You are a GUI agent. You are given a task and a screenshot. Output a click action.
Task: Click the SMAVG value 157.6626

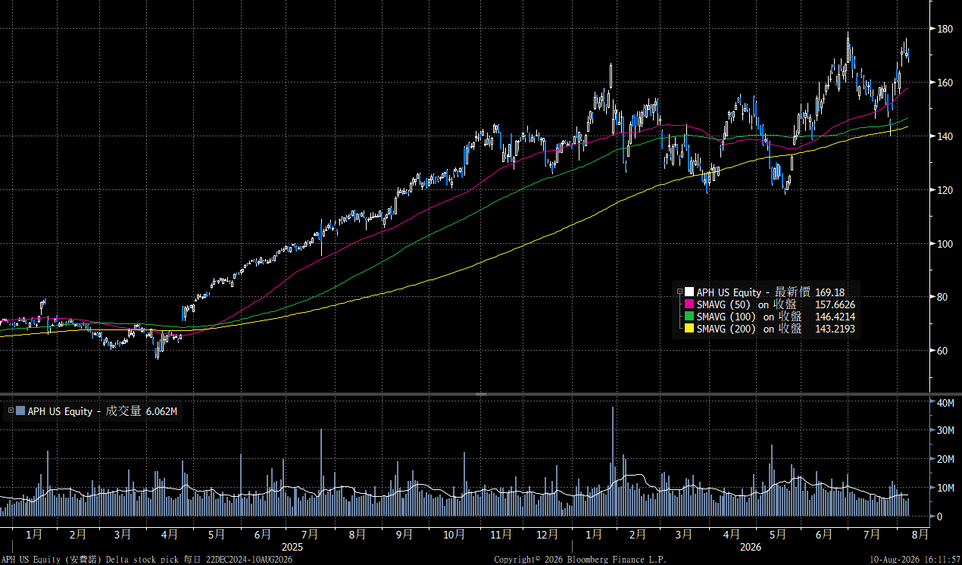click(835, 304)
